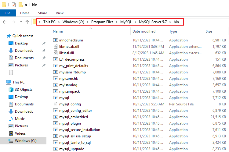Image resolution: width=229 pixels, height=152 pixels.
Task: Expand chevron after MySQL breadcrumb
Action: point(135,22)
